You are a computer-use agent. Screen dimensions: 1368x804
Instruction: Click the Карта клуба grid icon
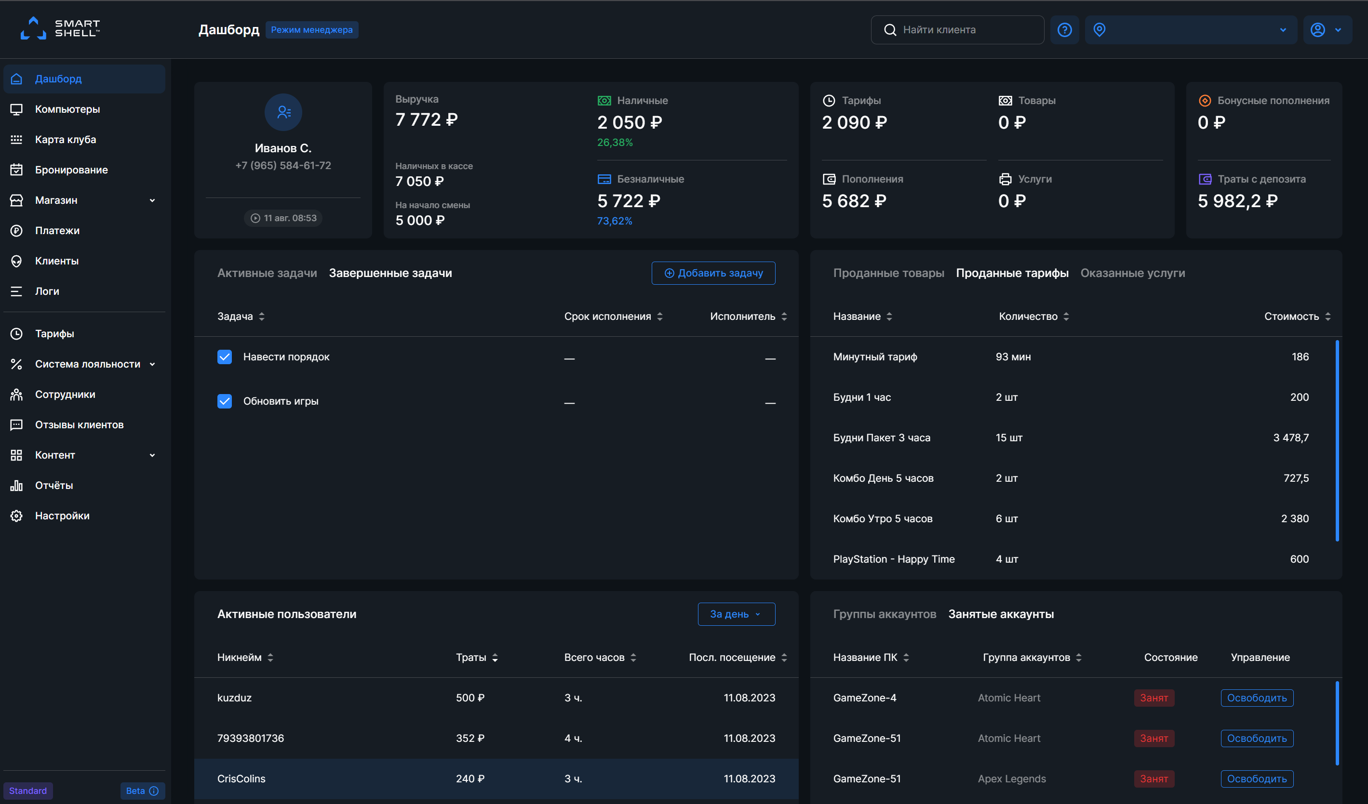[x=16, y=139]
